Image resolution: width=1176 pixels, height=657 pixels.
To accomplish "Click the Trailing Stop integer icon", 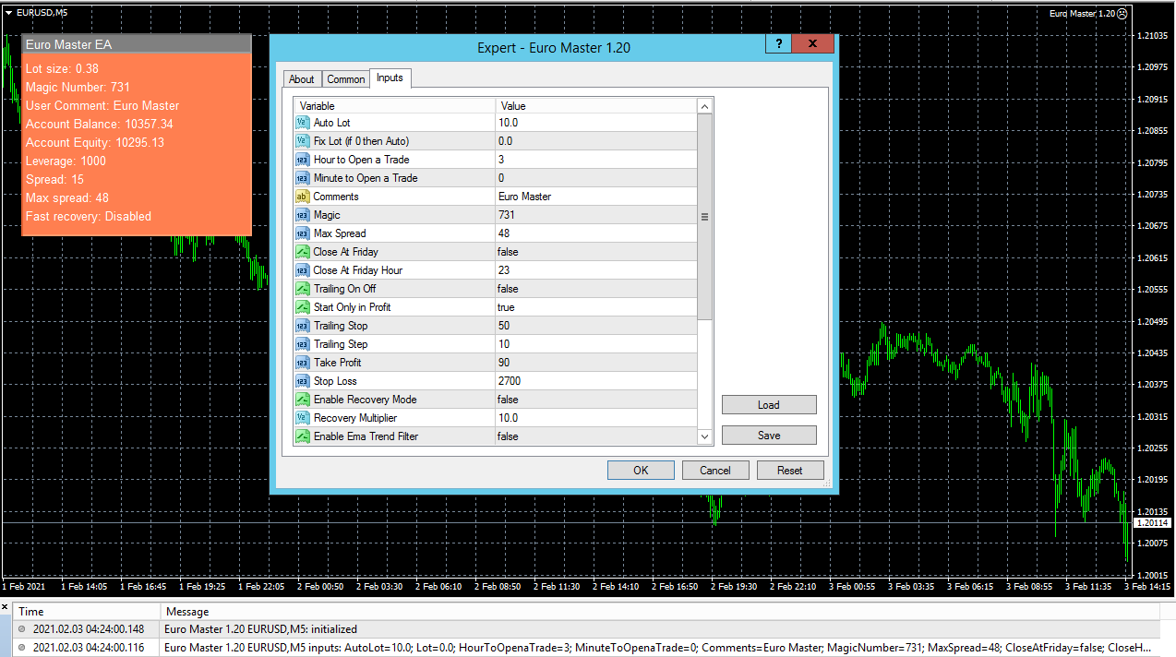I will pyautogui.click(x=302, y=326).
